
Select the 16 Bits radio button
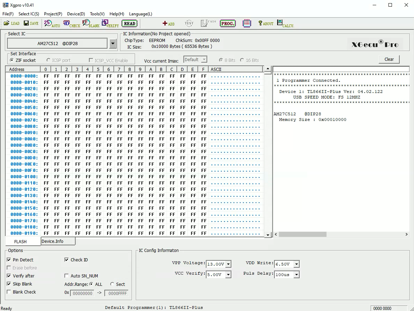[x=242, y=60]
